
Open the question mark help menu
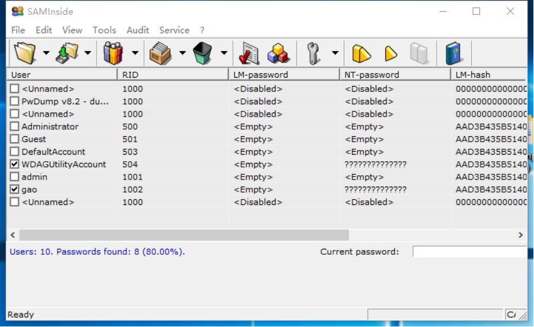[202, 30]
